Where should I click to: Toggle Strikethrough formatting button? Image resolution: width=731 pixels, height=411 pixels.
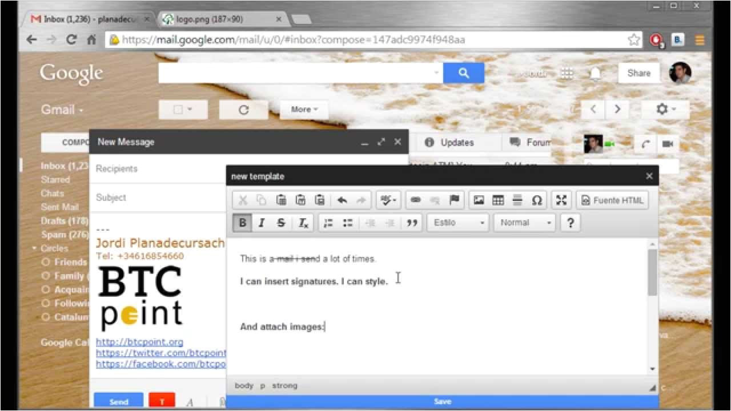pos(281,223)
